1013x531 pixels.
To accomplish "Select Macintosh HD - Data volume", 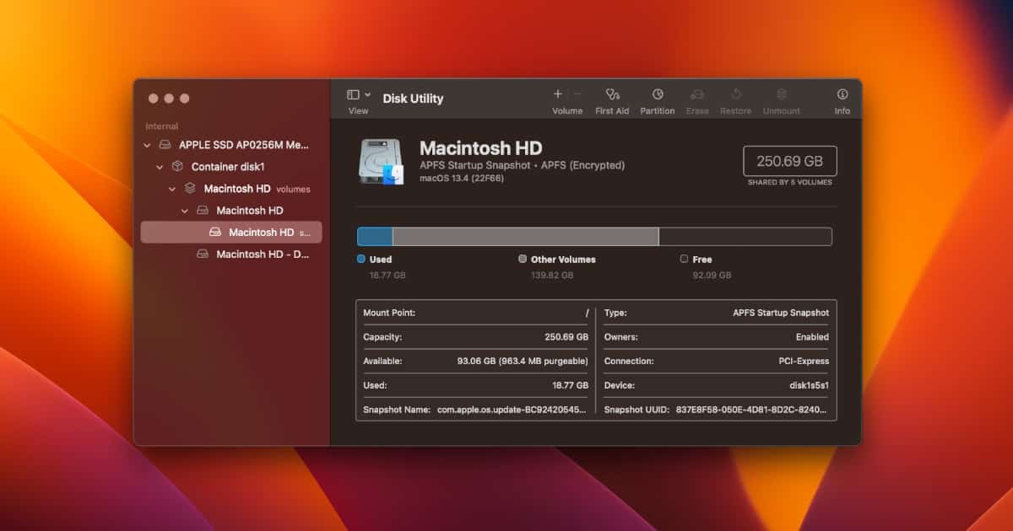I will (262, 254).
